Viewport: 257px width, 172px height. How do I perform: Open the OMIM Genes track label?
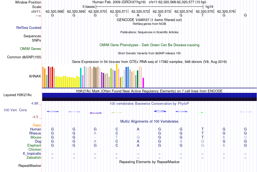30,49
